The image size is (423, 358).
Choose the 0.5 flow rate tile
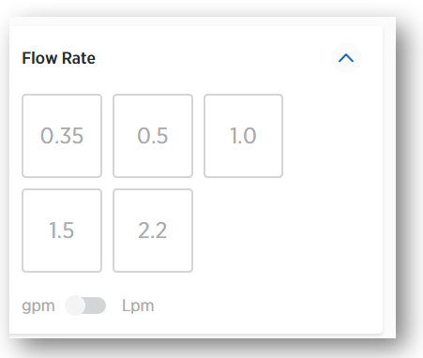[x=153, y=136]
